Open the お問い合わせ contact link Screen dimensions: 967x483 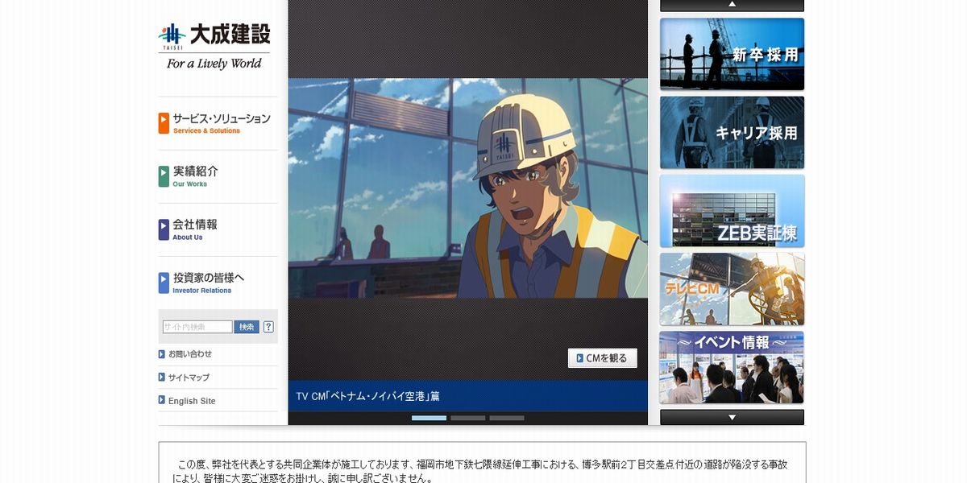pos(189,354)
